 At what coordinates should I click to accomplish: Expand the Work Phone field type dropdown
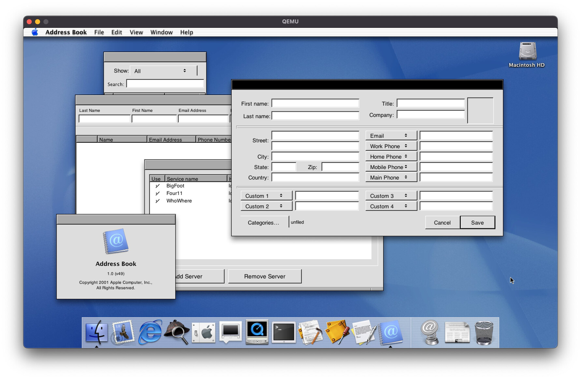pos(391,146)
